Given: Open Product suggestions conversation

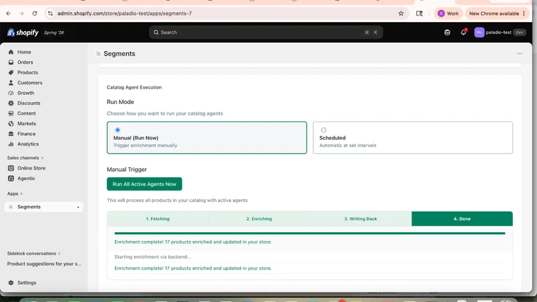Looking at the screenshot, I should (x=44, y=264).
